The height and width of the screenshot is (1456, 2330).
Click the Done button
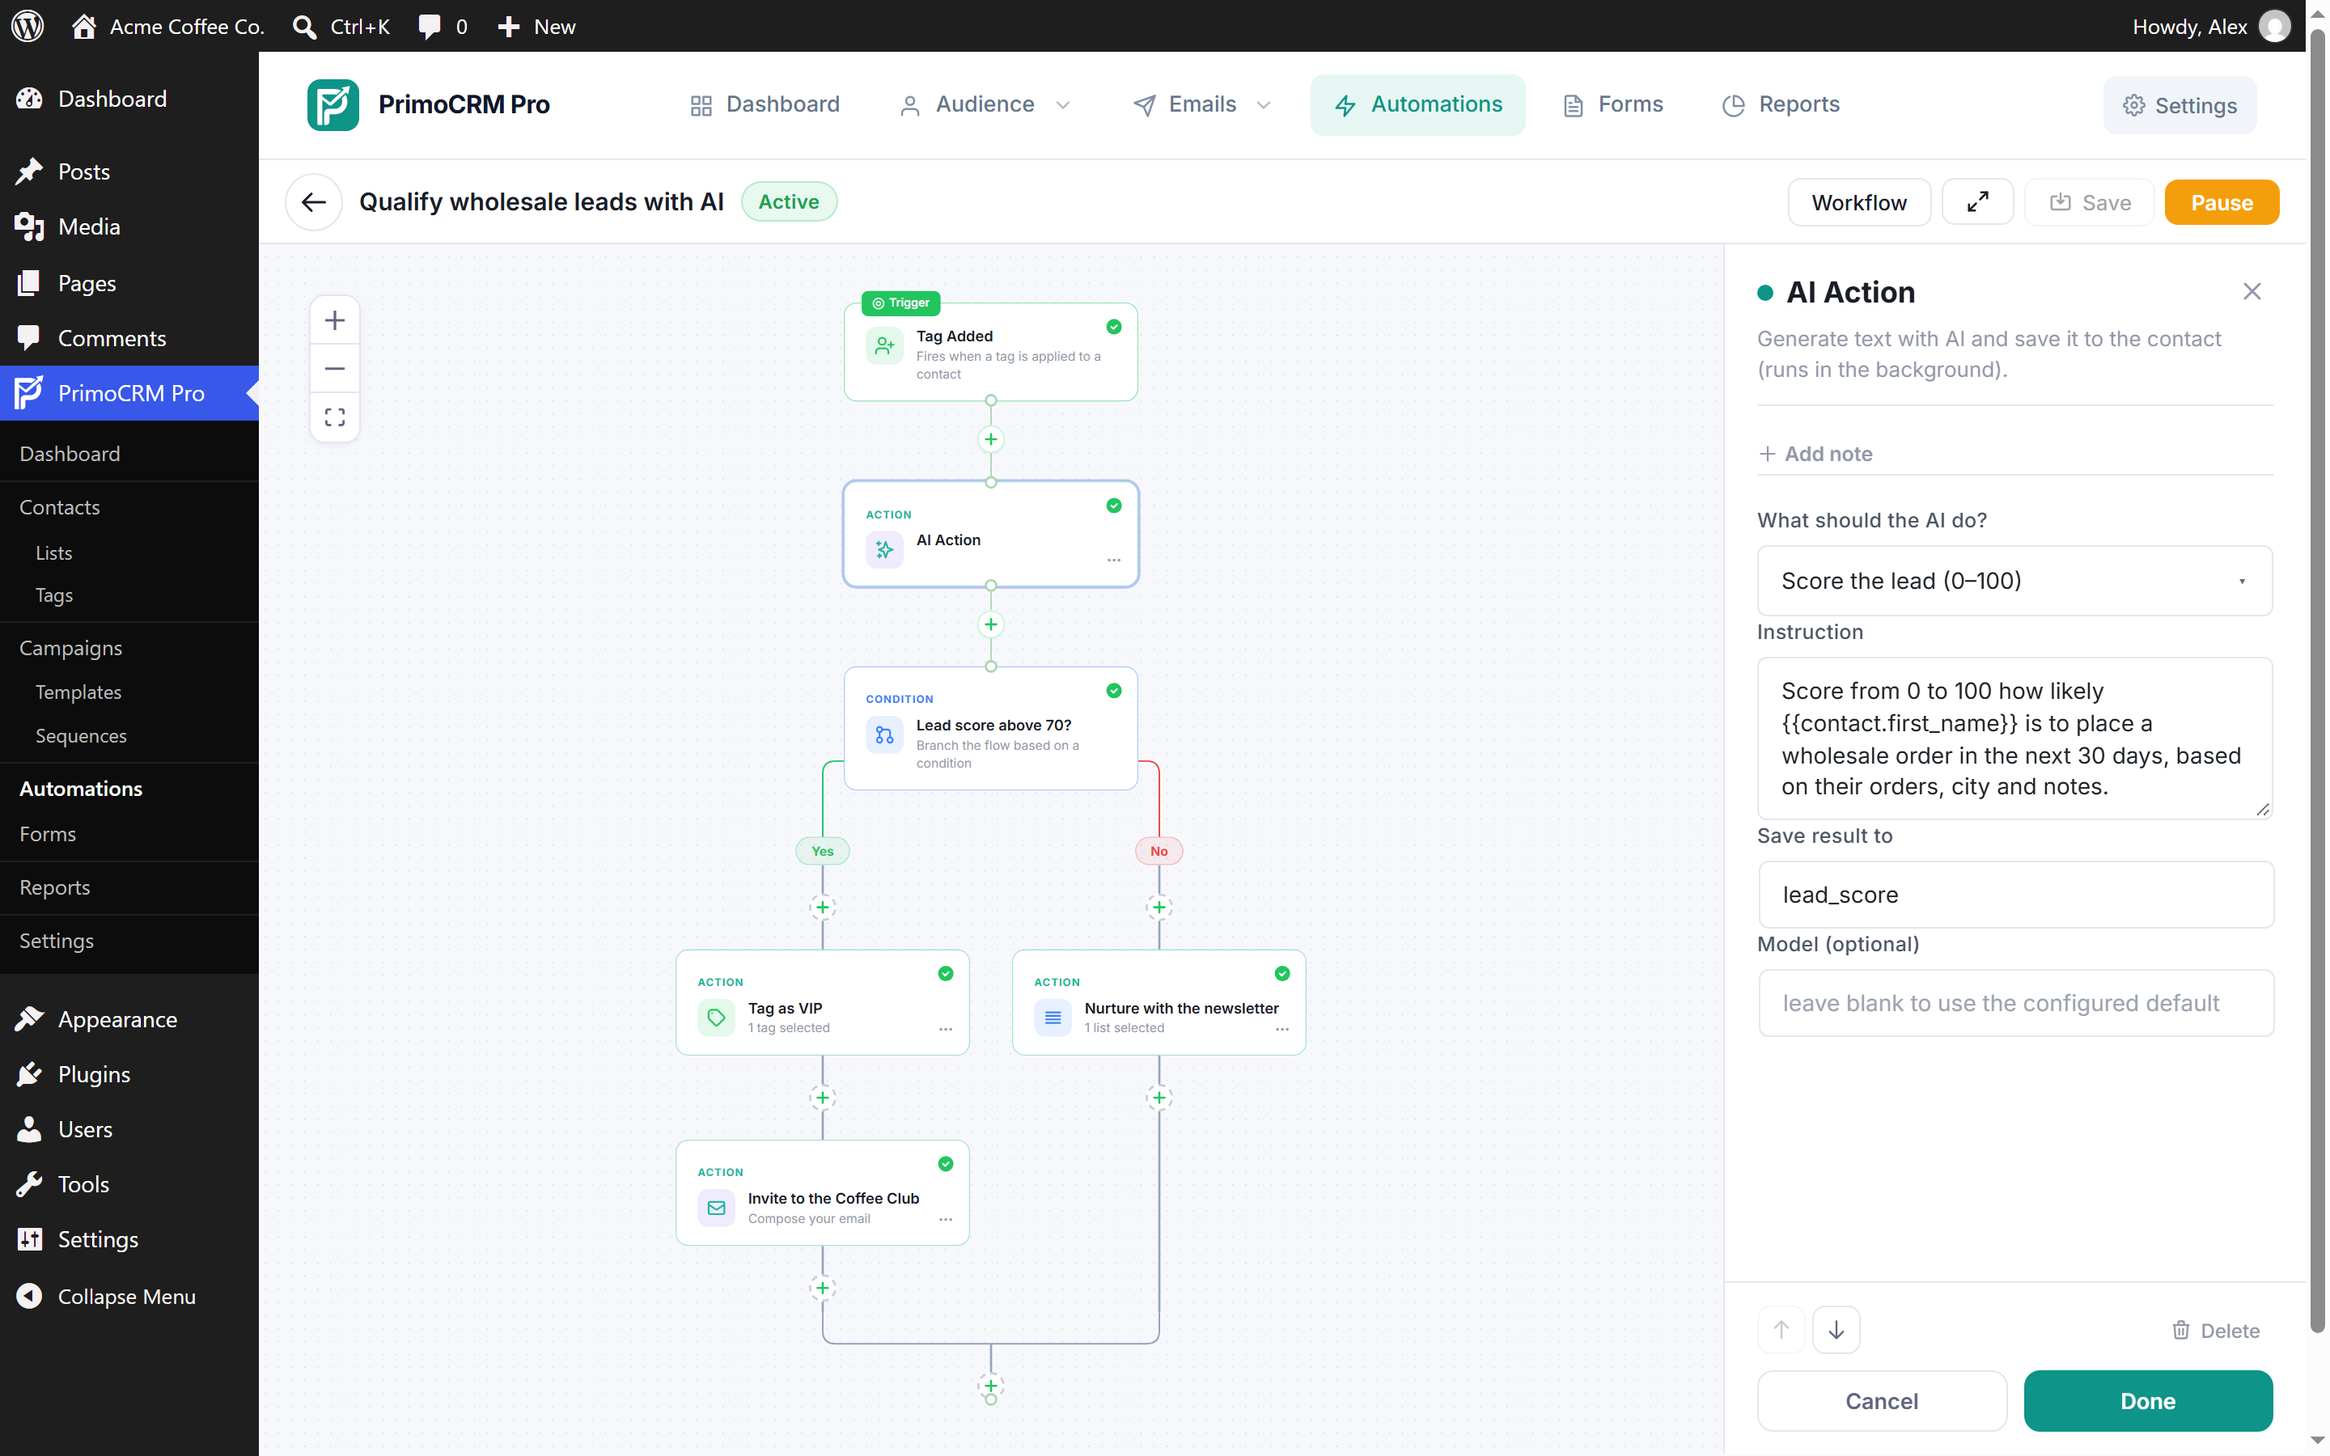[2148, 1401]
